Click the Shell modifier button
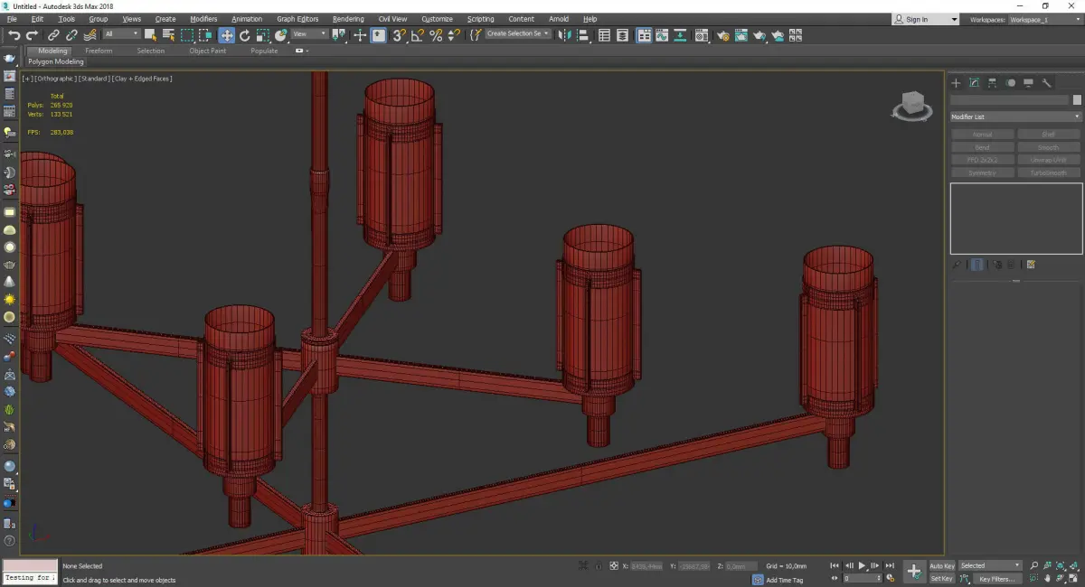 (x=1048, y=135)
